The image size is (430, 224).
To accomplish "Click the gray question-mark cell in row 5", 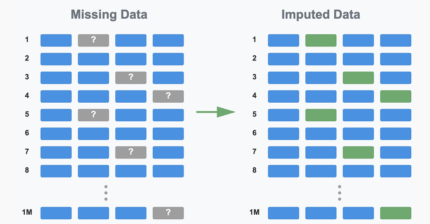I will click(x=93, y=115).
